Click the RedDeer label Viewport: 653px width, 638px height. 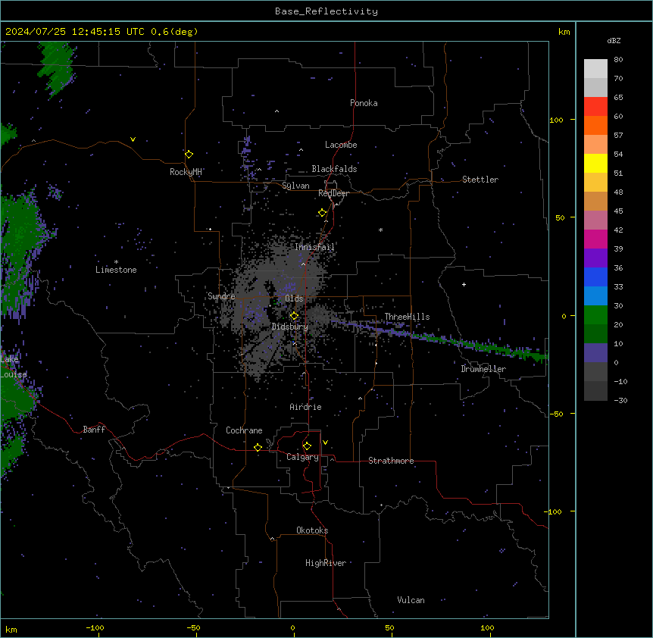333,193
